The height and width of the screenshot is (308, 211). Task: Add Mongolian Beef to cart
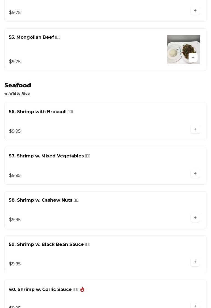point(193,57)
